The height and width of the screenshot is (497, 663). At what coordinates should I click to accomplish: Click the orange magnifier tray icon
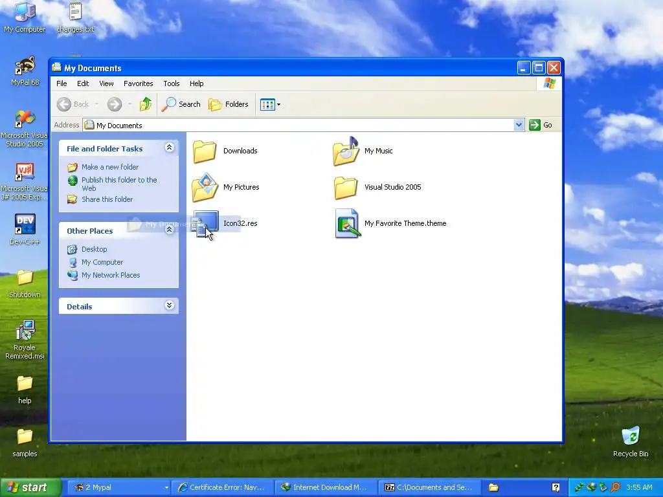coord(616,487)
